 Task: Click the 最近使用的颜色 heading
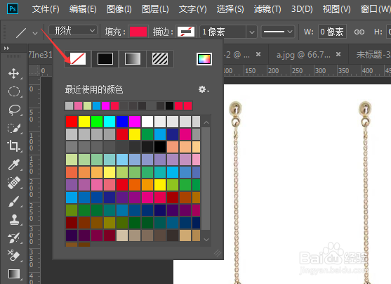tap(94, 89)
